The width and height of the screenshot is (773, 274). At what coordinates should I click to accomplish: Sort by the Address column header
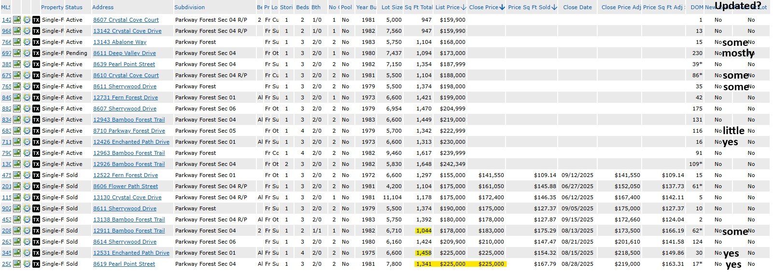[103, 8]
